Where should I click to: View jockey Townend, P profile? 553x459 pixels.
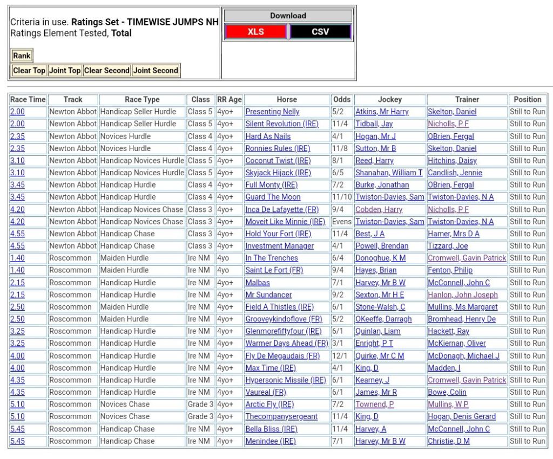[x=374, y=405]
